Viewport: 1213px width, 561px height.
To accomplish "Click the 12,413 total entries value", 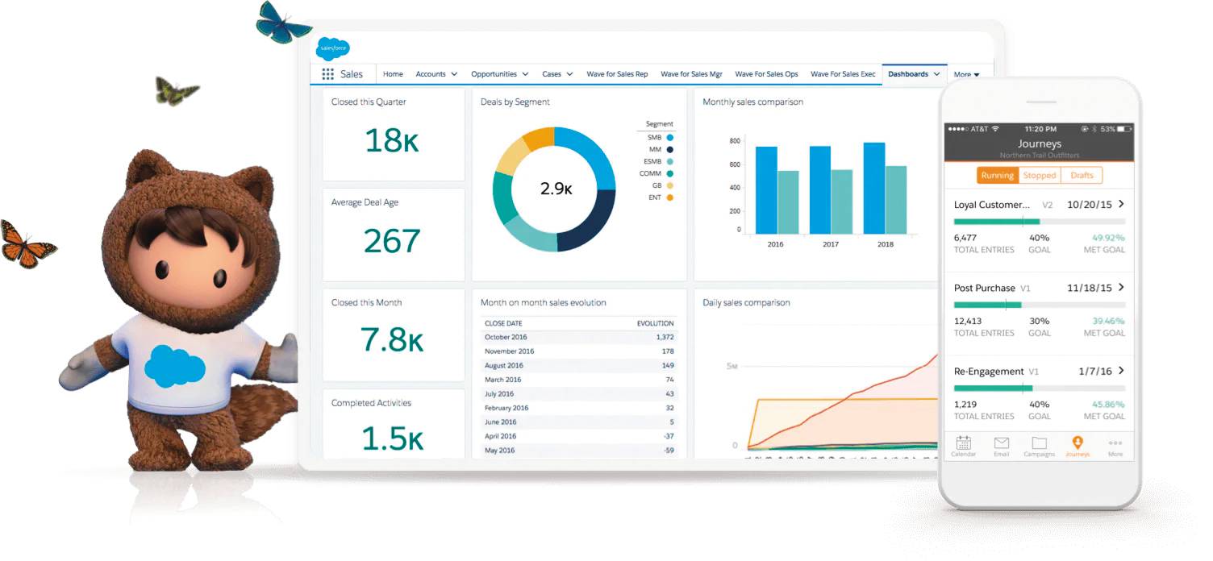I will [x=968, y=321].
